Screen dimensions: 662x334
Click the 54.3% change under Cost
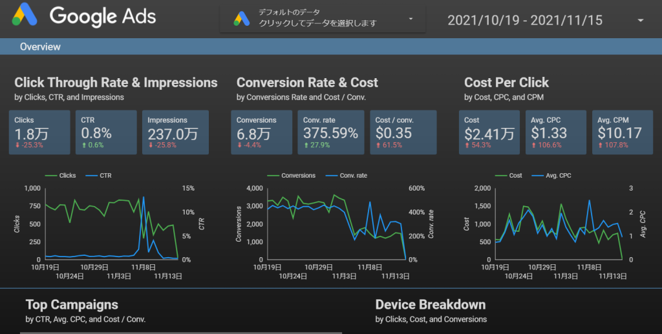[478, 145]
